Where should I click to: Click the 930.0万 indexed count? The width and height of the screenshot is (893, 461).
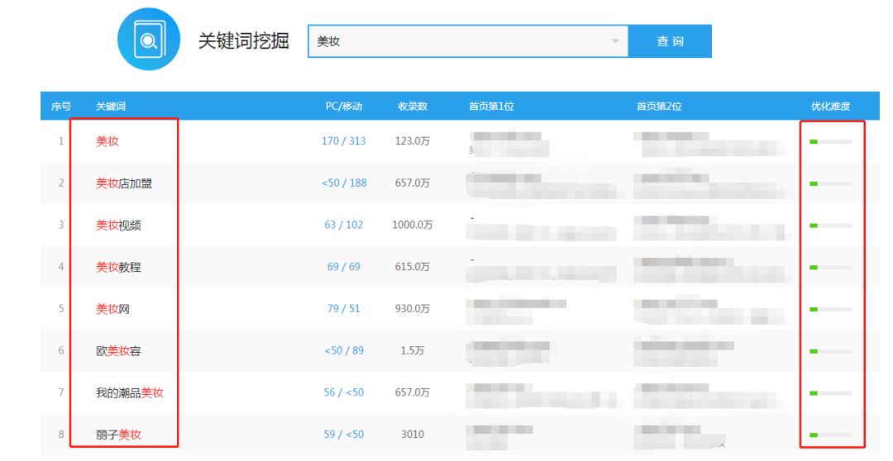click(x=413, y=308)
